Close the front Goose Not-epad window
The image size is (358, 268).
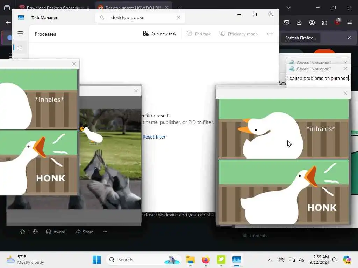tap(345, 69)
